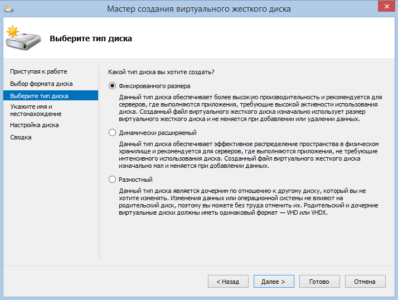Go to the Приступая к работе step
The width and height of the screenshot is (398, 300).
38,71
